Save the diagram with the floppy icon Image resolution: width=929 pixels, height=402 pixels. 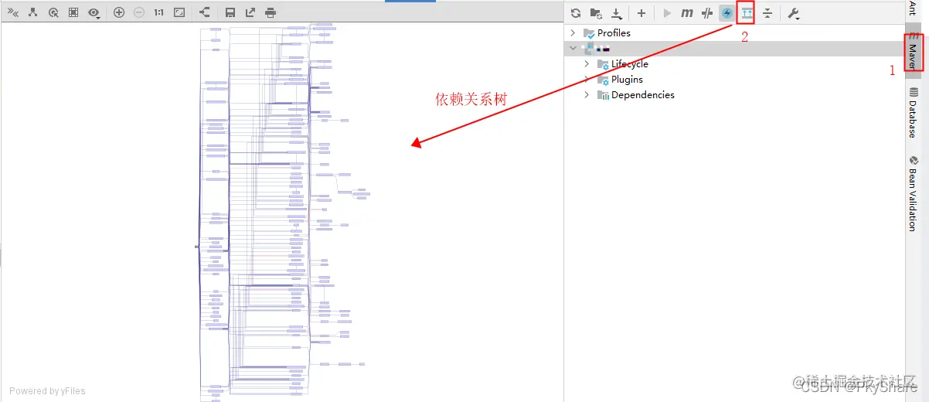(230, 12)
